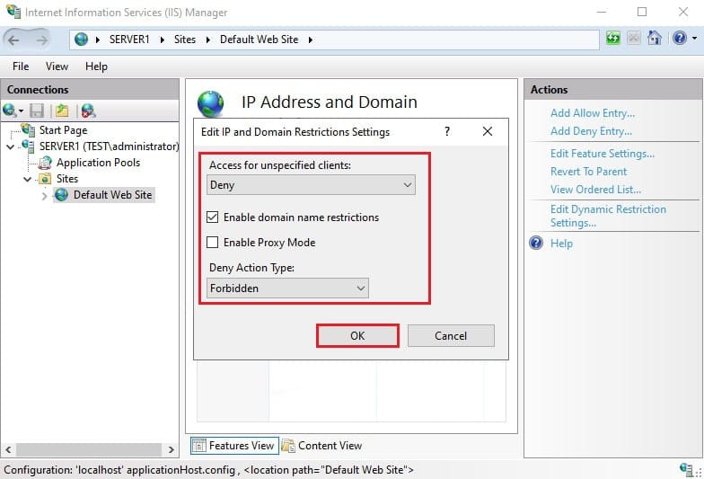Select Application Pools tree item
This screenshot has height=479, width=704.
(98, 163)
